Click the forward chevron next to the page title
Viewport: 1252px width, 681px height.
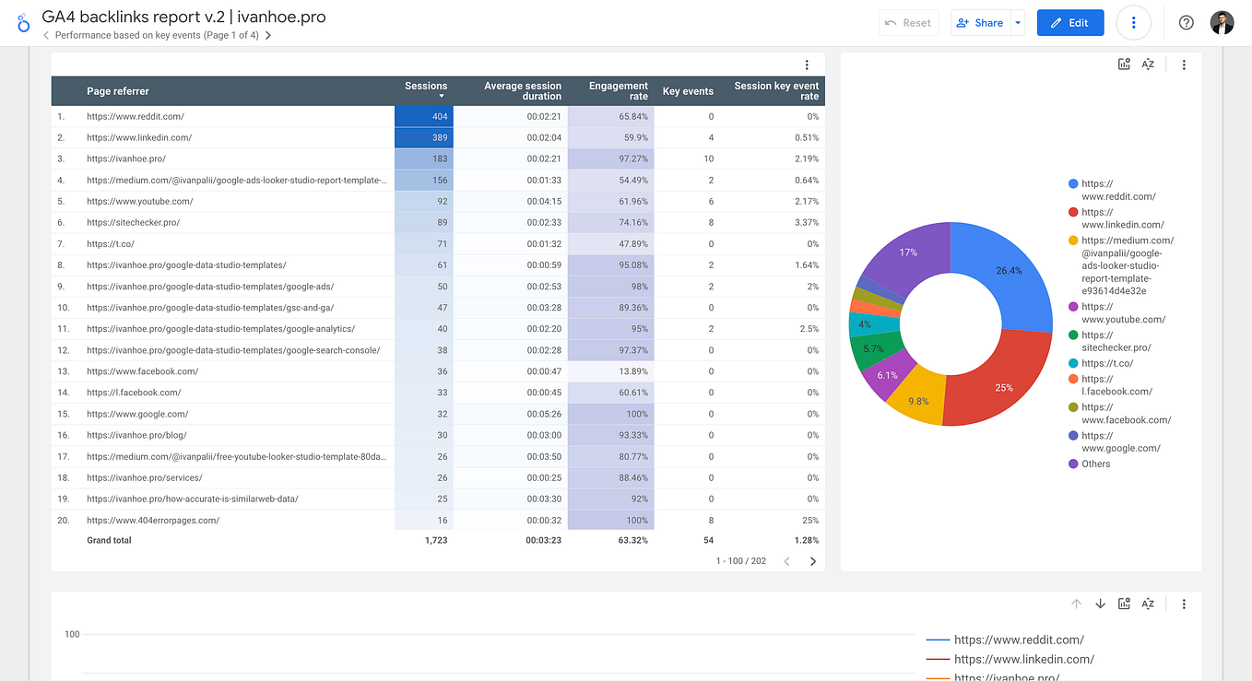coord(267,35)
